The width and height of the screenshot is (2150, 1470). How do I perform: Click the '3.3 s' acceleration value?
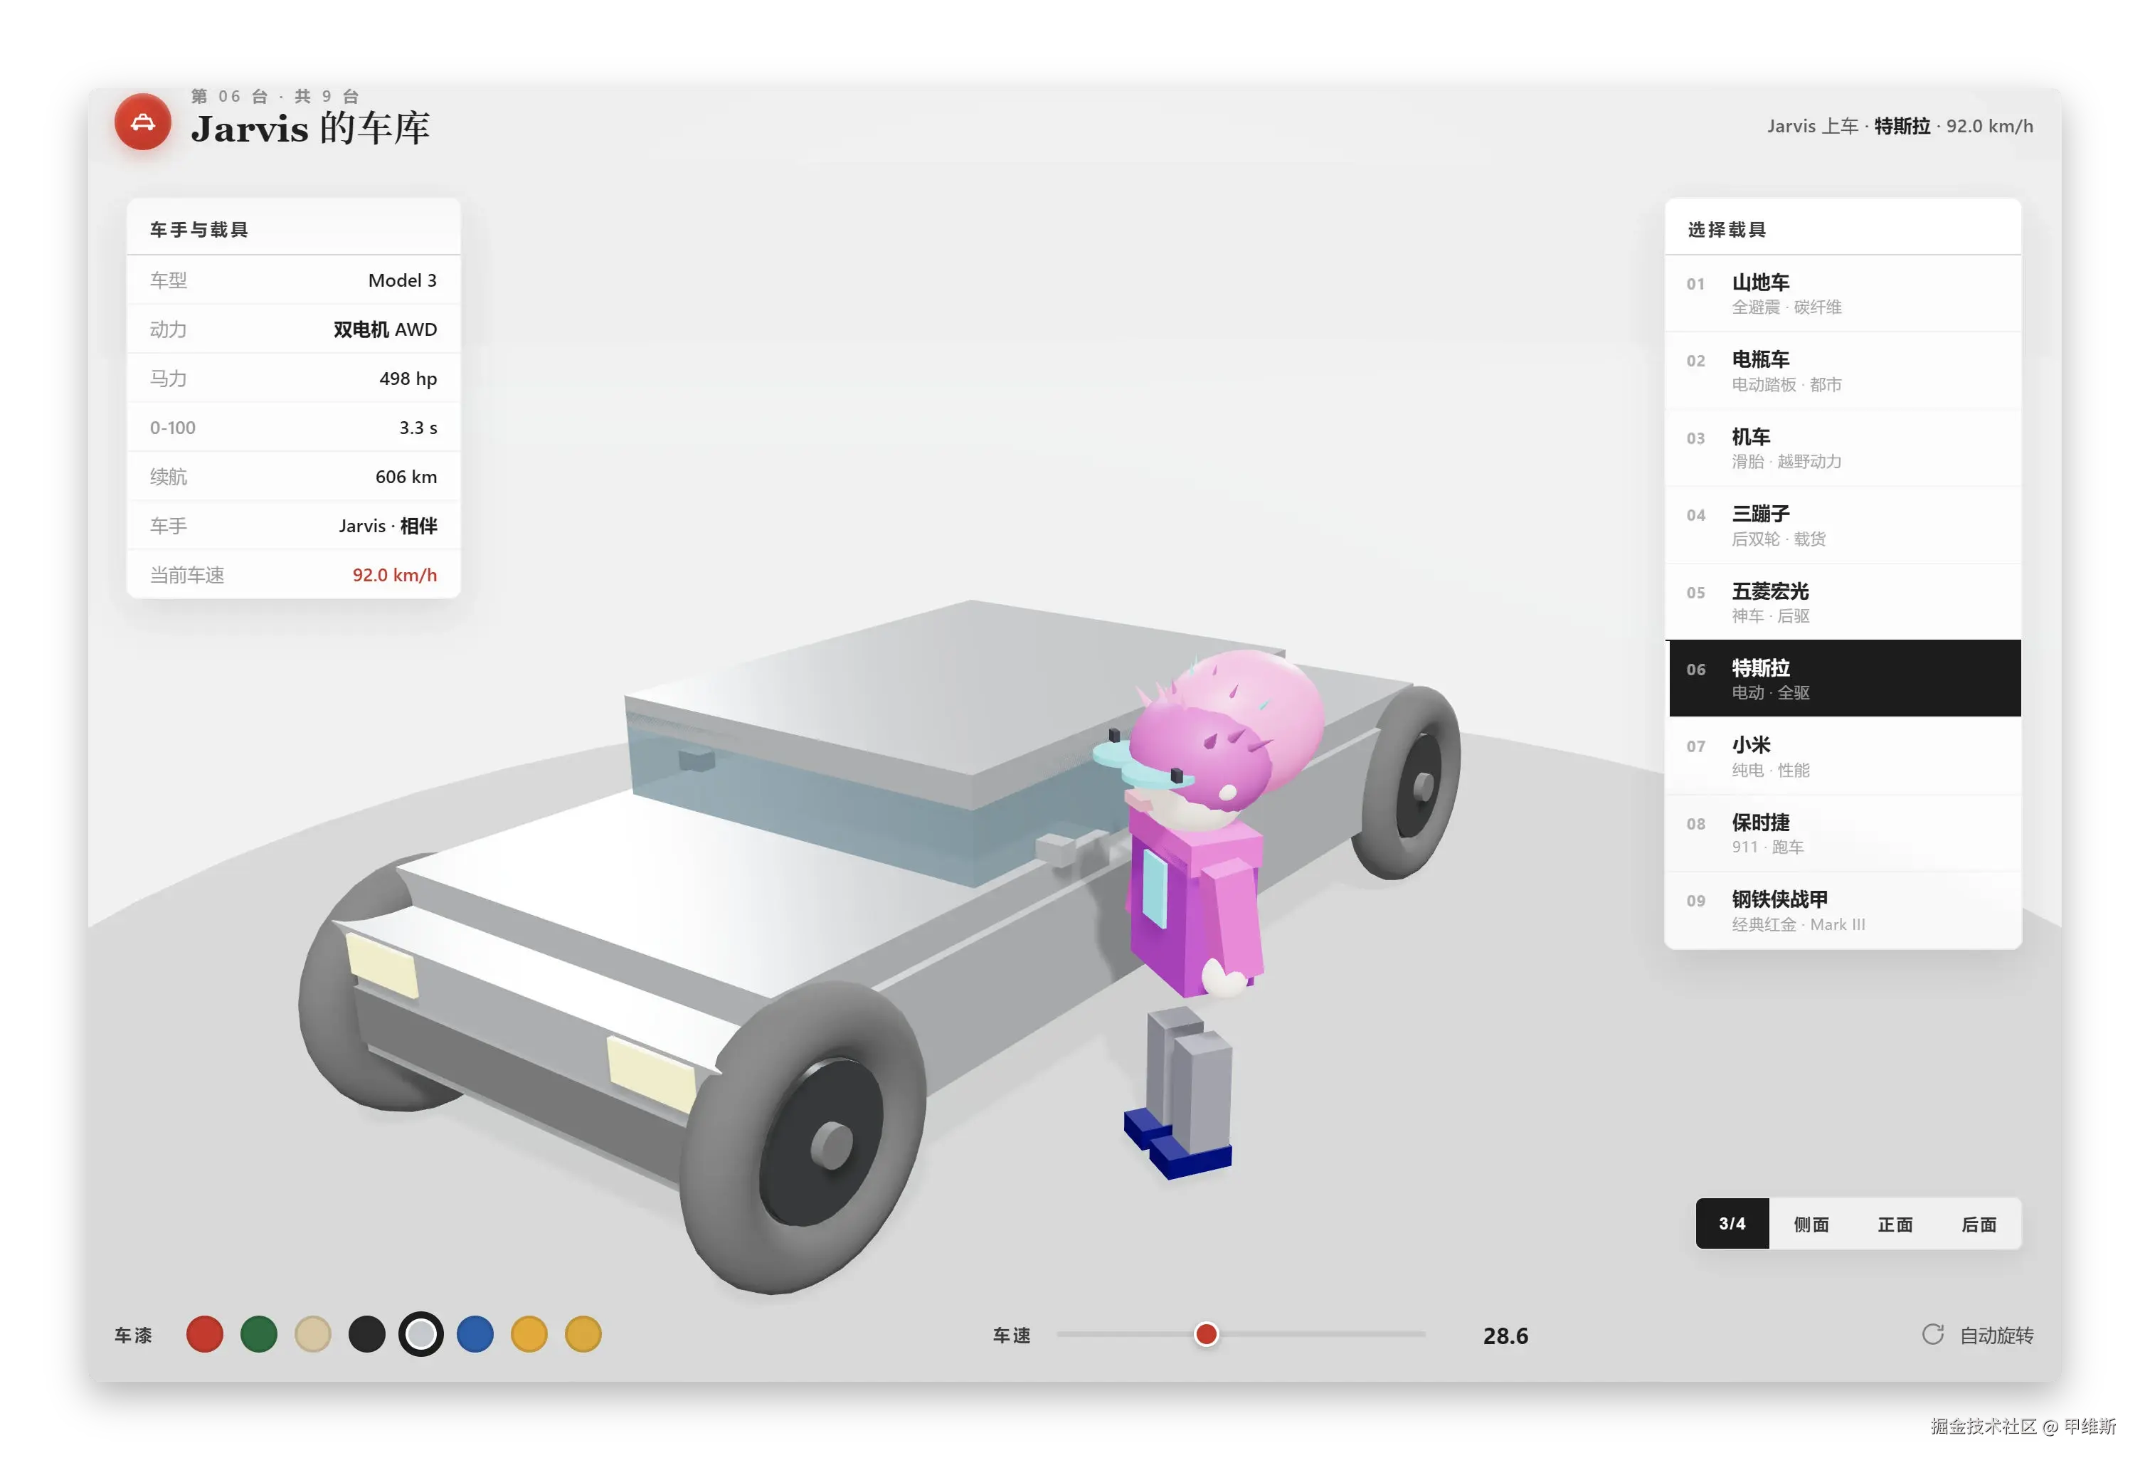[418, 428]
